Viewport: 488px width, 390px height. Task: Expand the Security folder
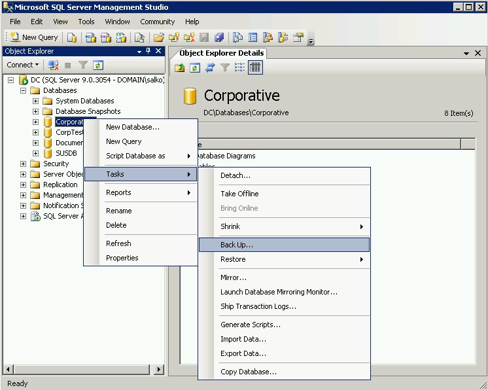point(24,164)
